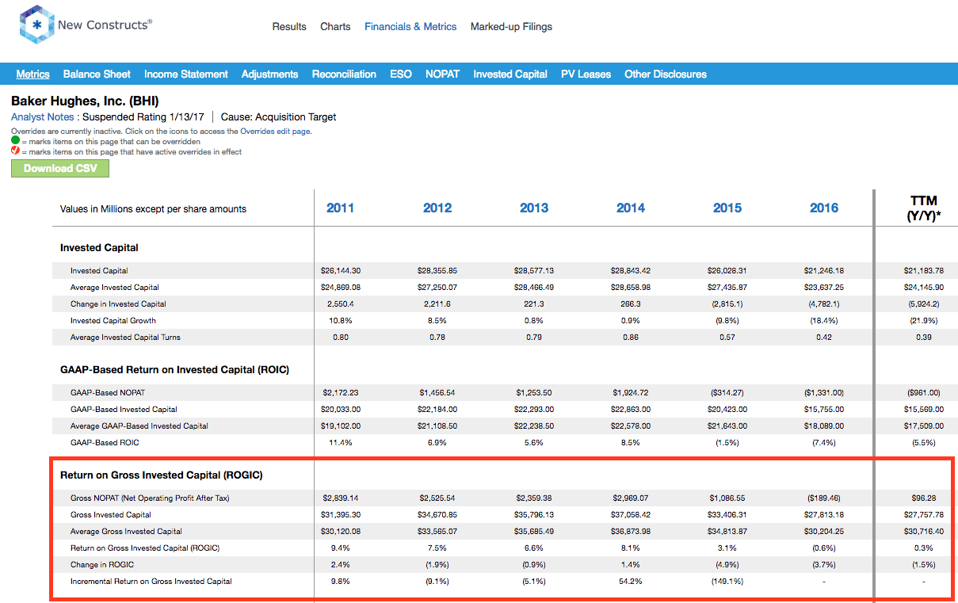The image size is (958, 603).
Task: Open the Adjustments tab
Action: tap(270, 74)
